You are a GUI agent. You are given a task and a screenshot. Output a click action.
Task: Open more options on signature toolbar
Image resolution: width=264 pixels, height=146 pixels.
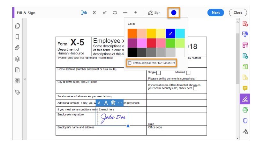[x=120, y=103]
